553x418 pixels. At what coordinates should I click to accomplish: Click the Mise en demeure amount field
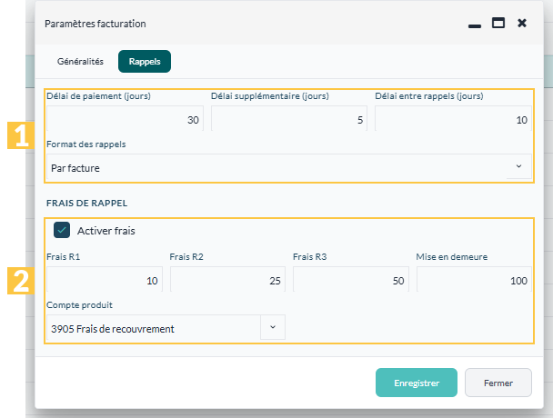click(474, 280)
